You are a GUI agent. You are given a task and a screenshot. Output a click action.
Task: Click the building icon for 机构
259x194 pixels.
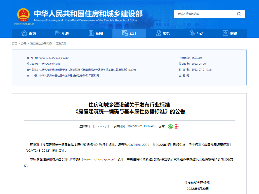pyautogui.click(x=58, y=33)
